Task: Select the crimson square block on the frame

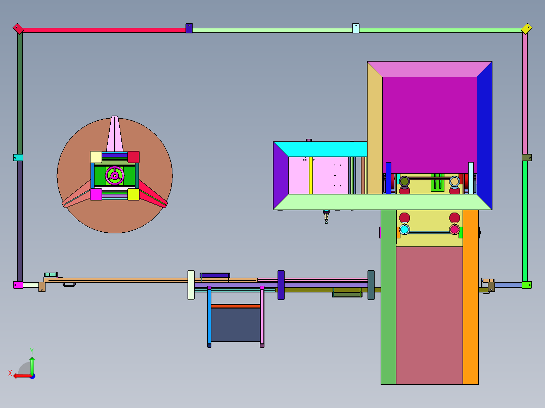Action: coord(133,157)
